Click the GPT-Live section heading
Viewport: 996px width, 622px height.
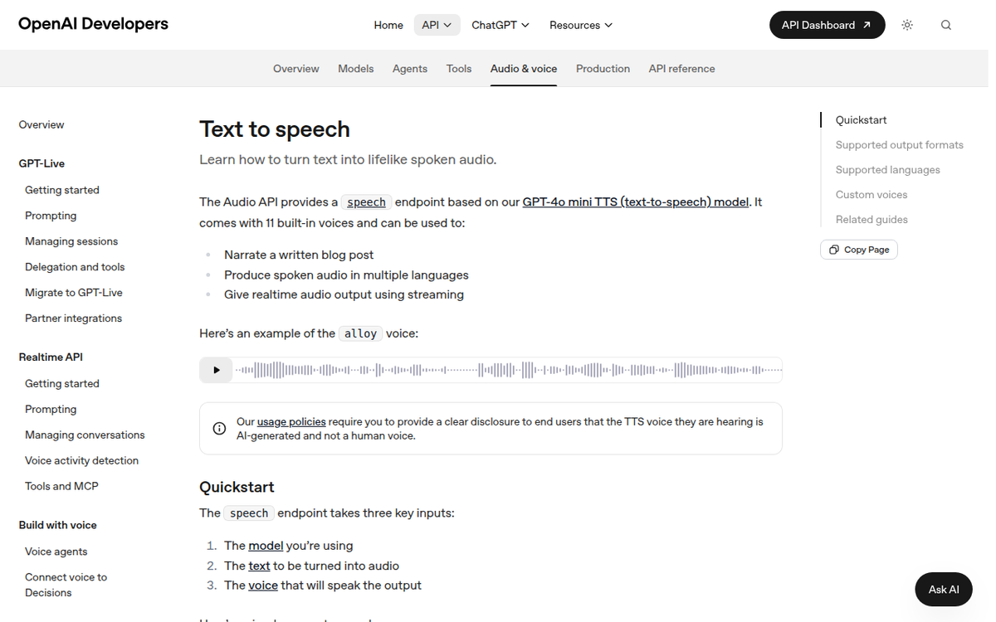pos(41,163)
